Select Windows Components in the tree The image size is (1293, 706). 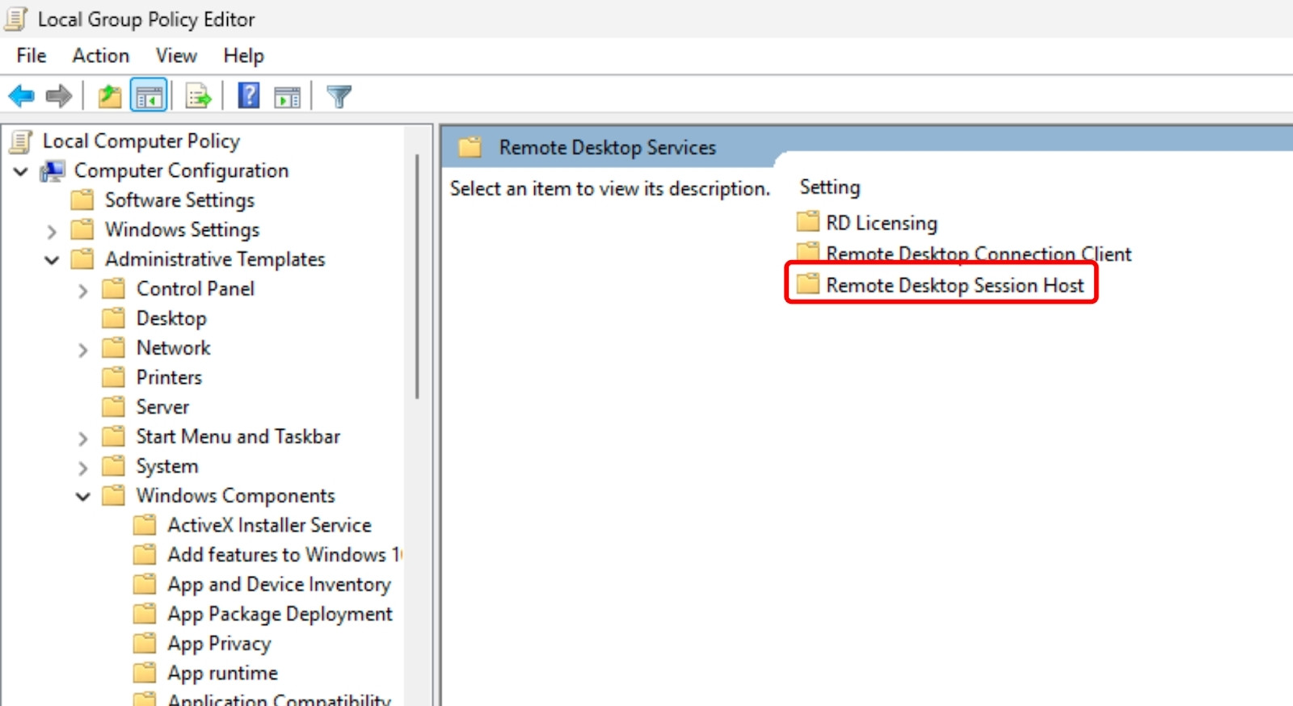click(235, 496)
